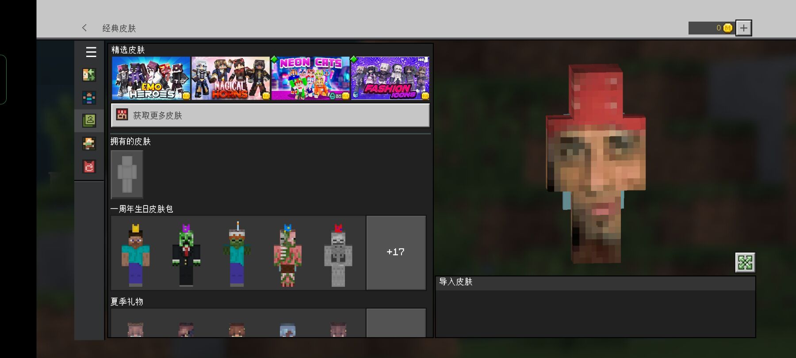Expand the +17 more birthday skins

396,252
